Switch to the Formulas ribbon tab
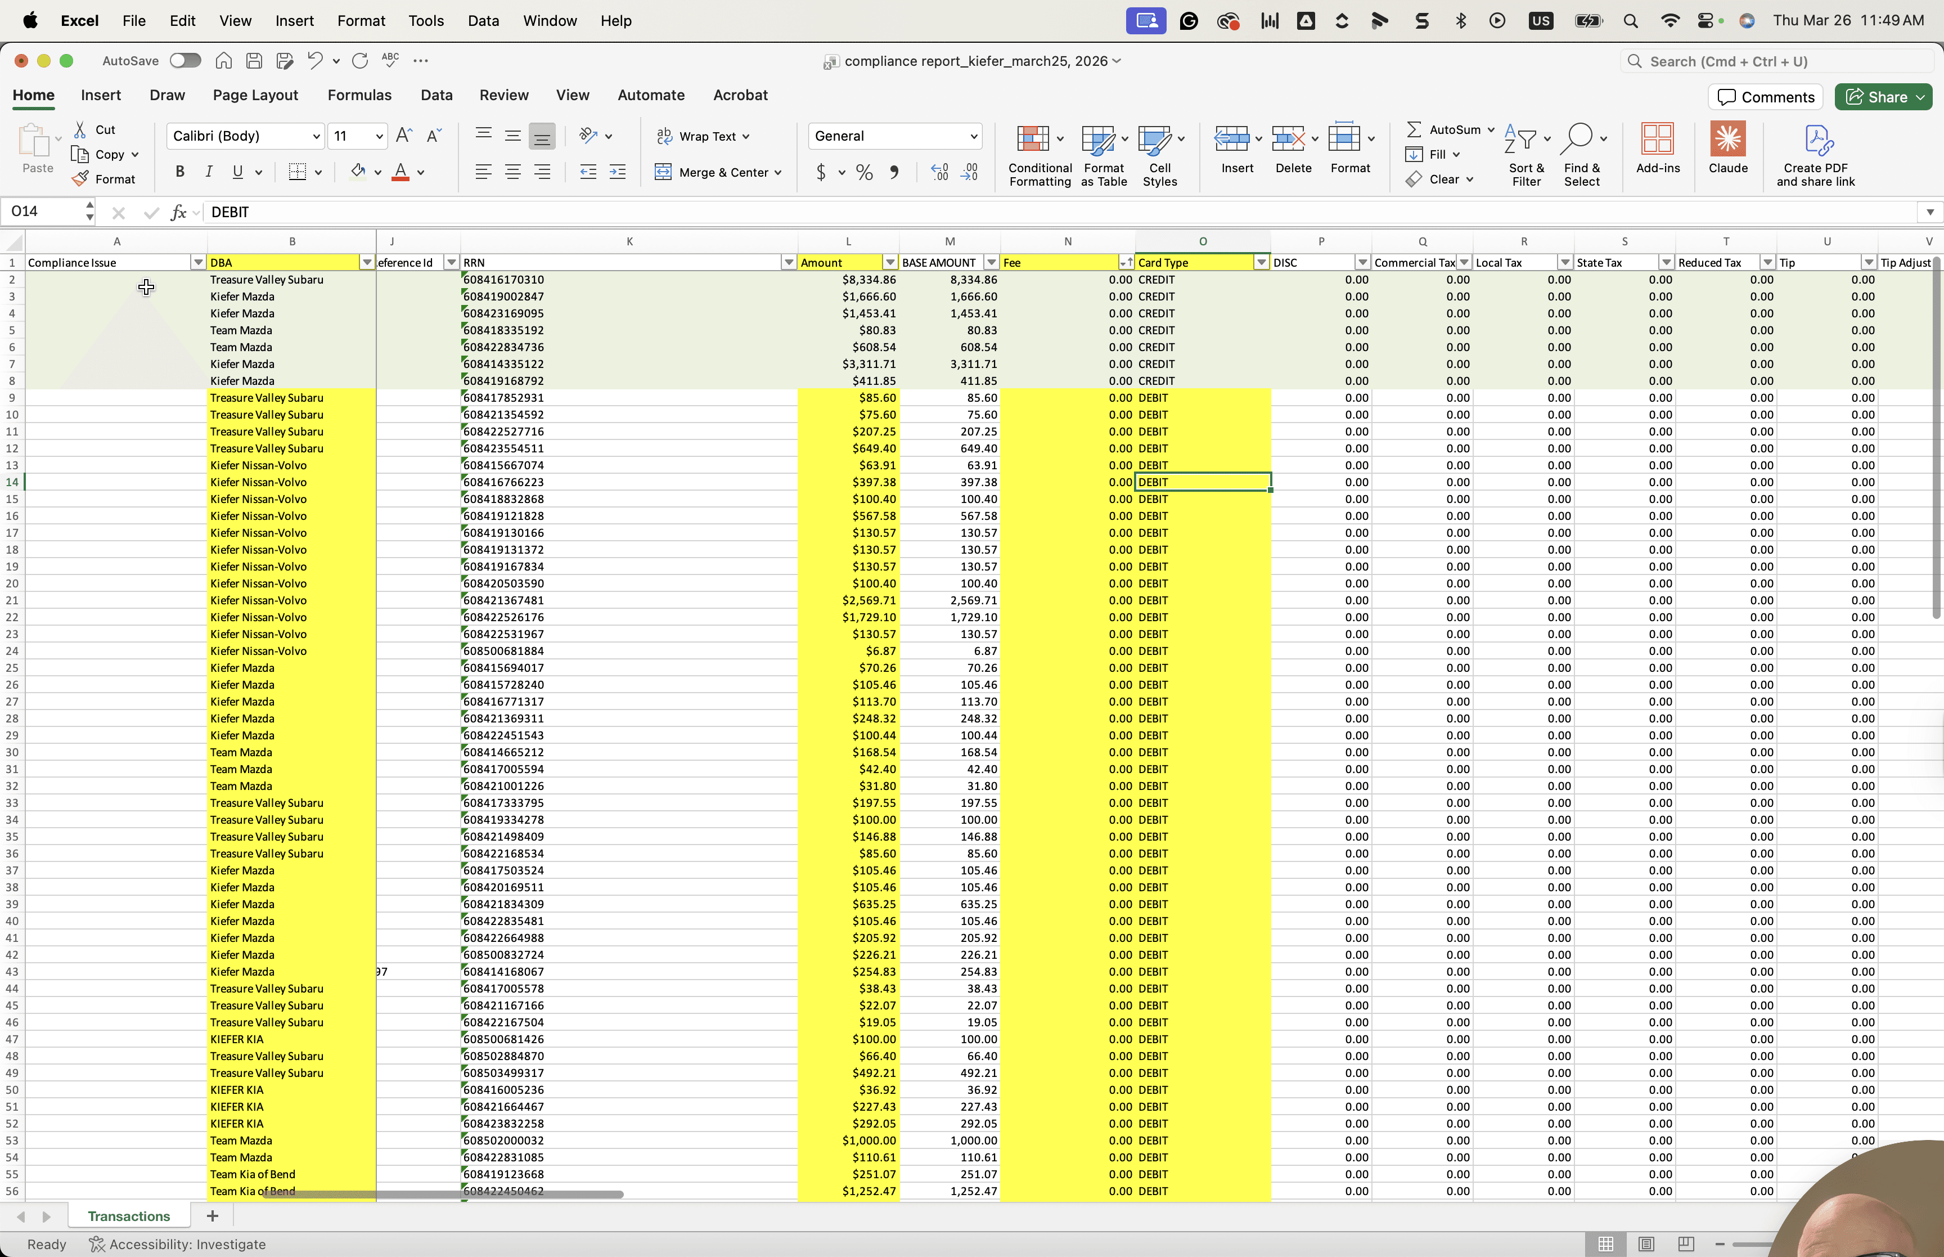 [x=359, y=95]
